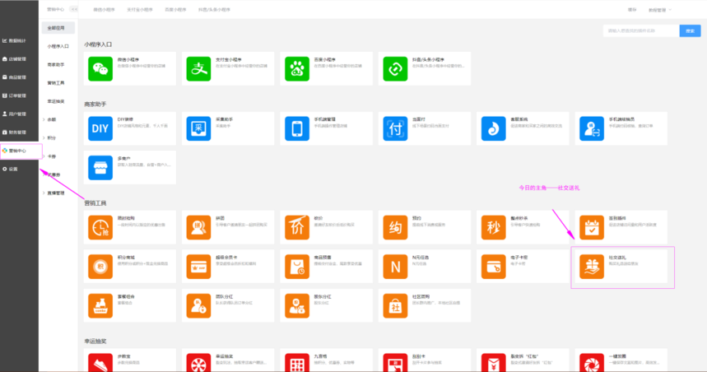Open the 拼团 group-buy icon
The width and height of the screenshot is (707, 372).
click(199, 226)
